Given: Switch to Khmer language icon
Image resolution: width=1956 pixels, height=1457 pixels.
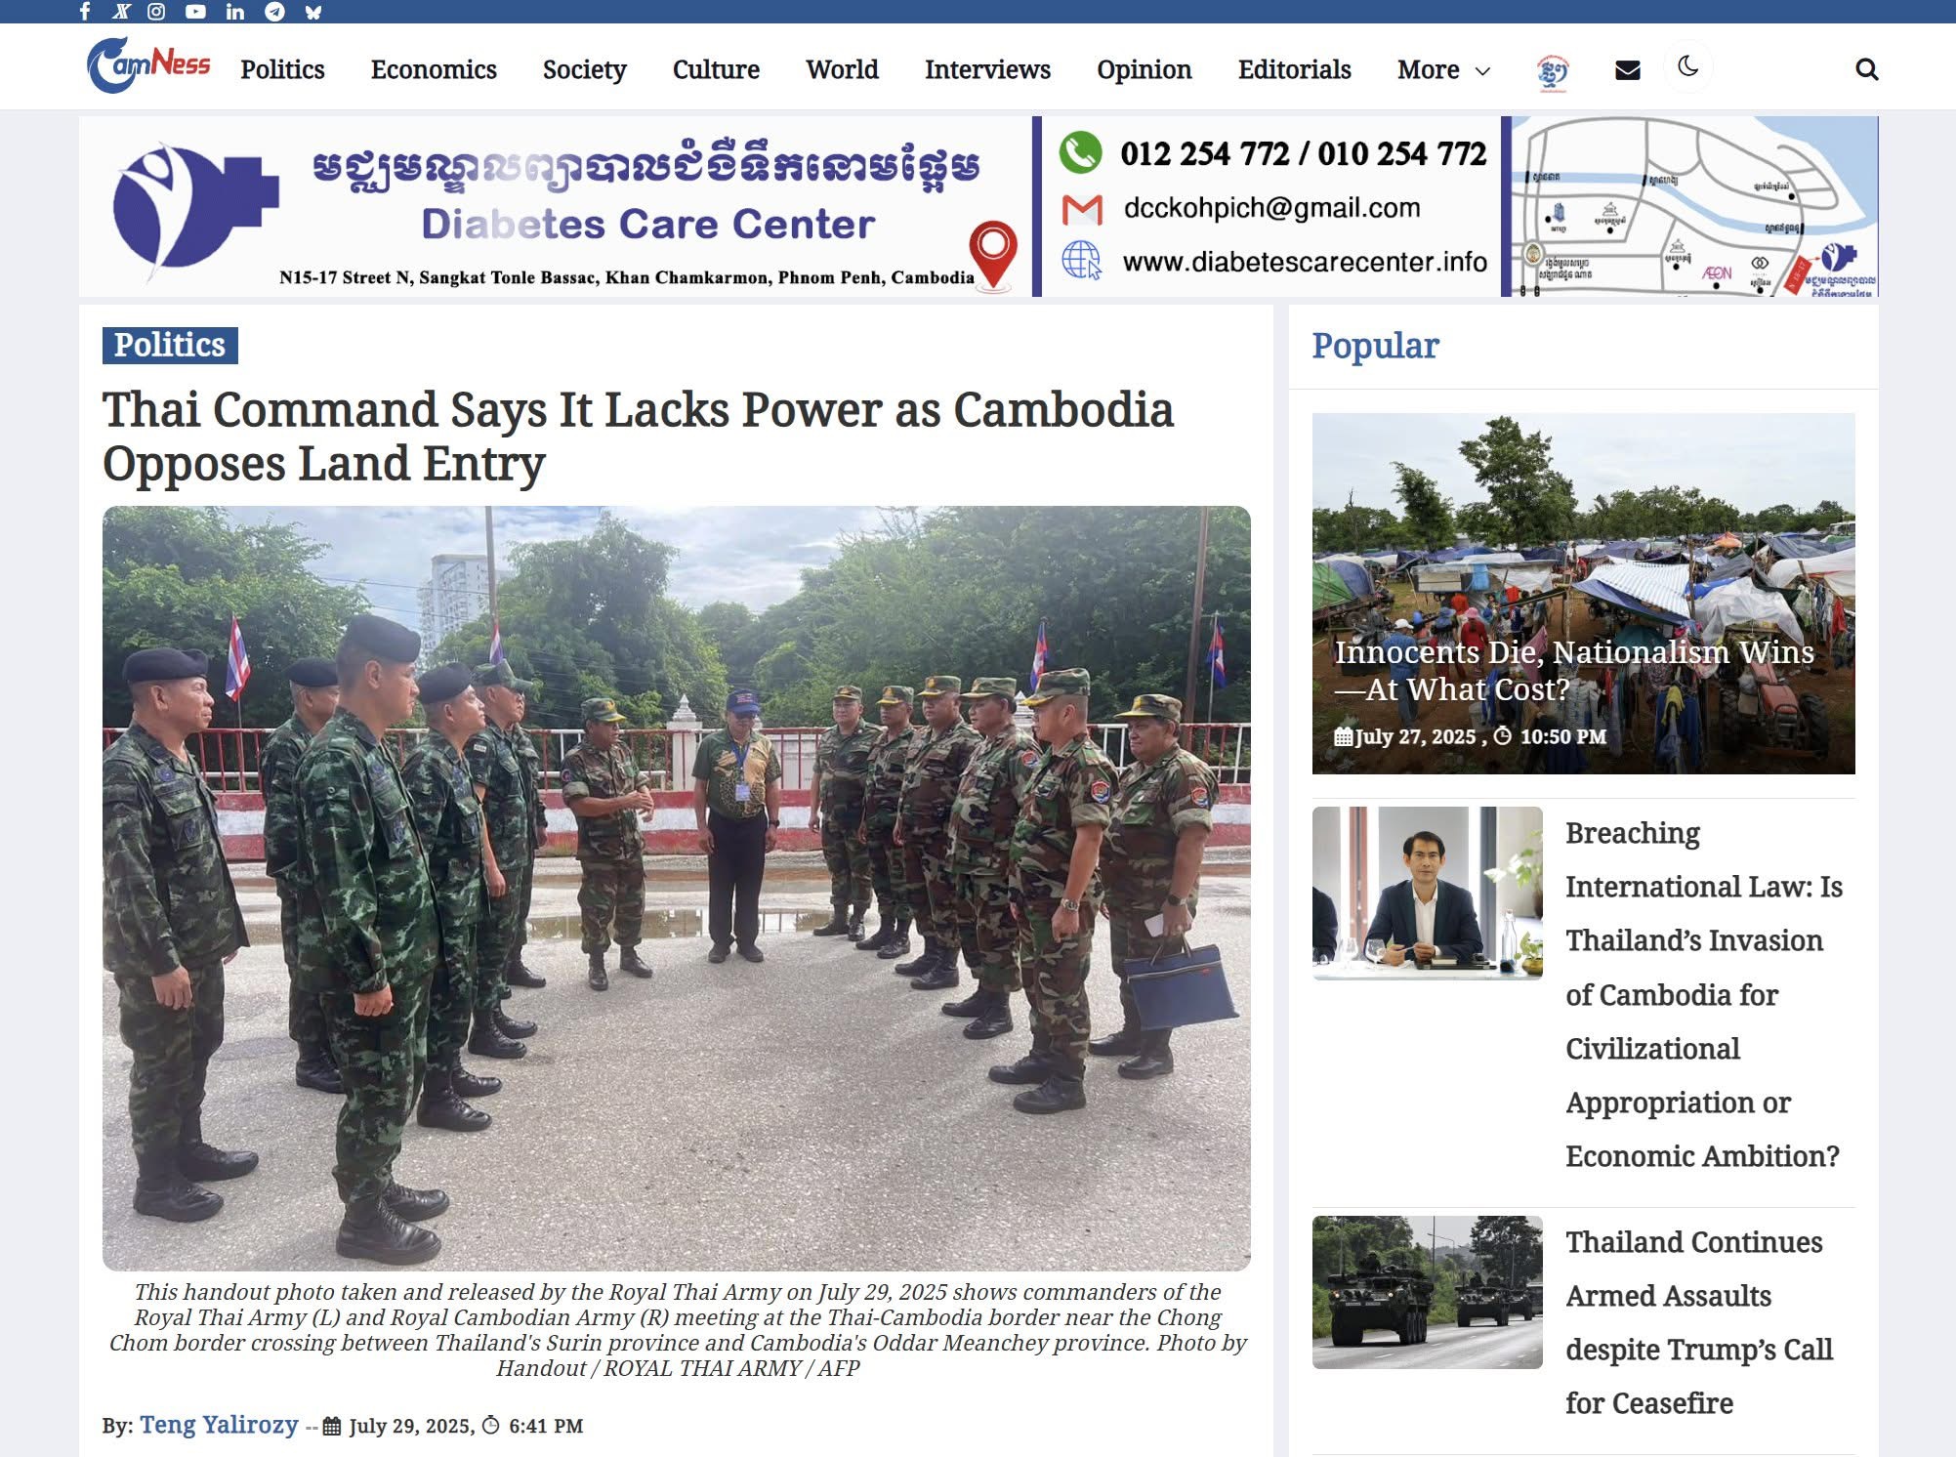Looking at the screenshot, I should tap(1552, 71).
